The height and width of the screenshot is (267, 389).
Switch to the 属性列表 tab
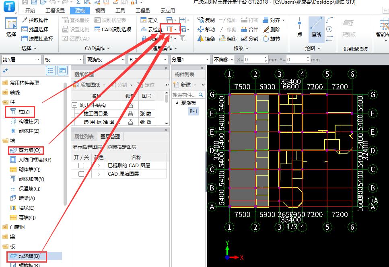click(x=84, y=136)
